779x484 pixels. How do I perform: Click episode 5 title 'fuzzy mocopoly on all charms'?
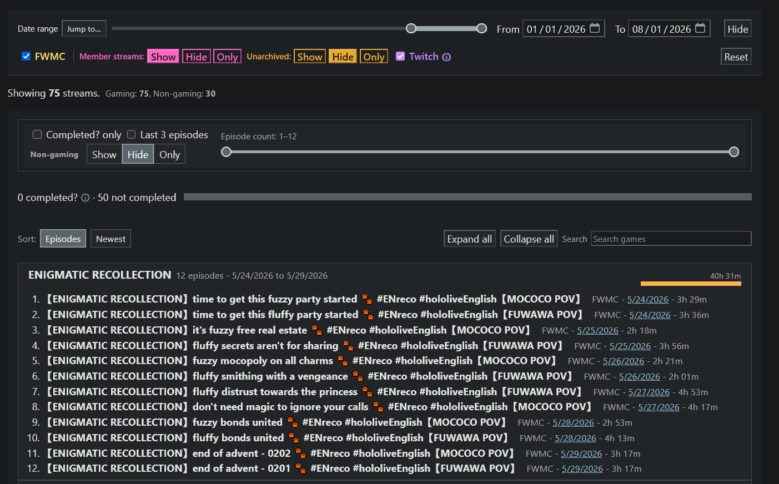coord(301,361)
